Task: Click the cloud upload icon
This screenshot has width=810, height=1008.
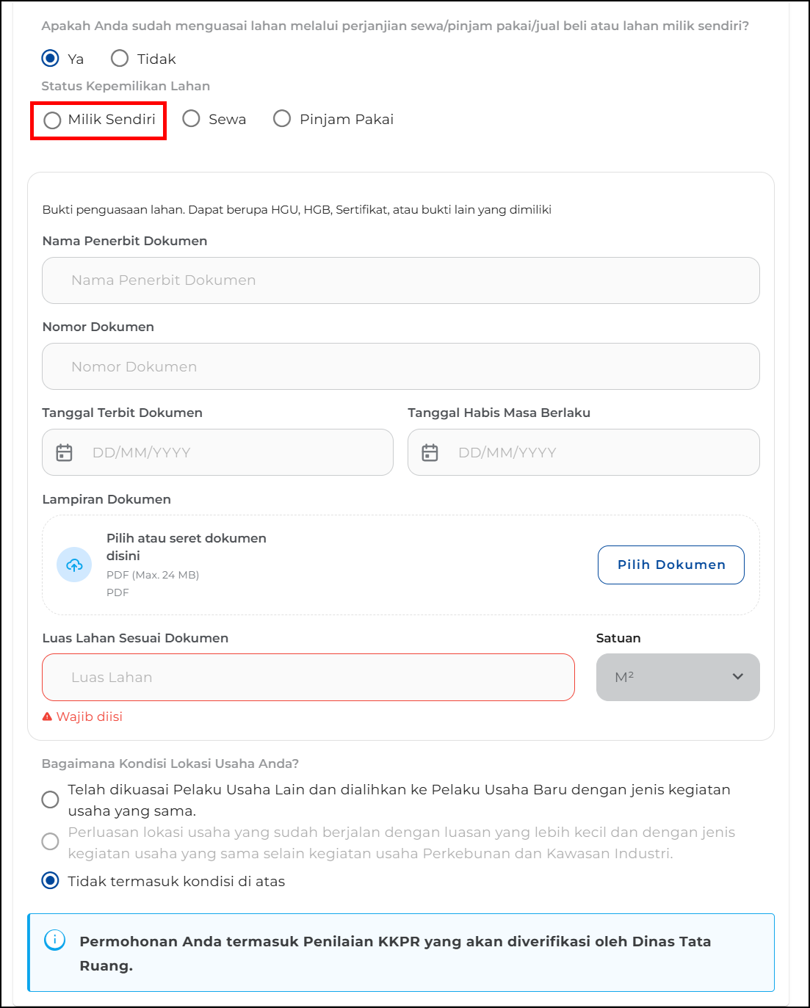Action: coord(74,565)
